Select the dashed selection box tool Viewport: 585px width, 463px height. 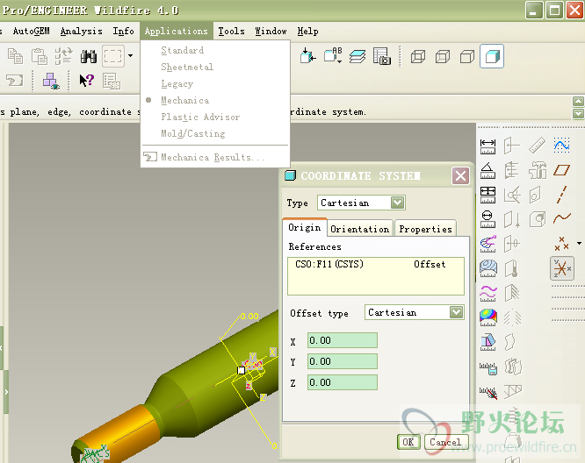coord(113,56)
